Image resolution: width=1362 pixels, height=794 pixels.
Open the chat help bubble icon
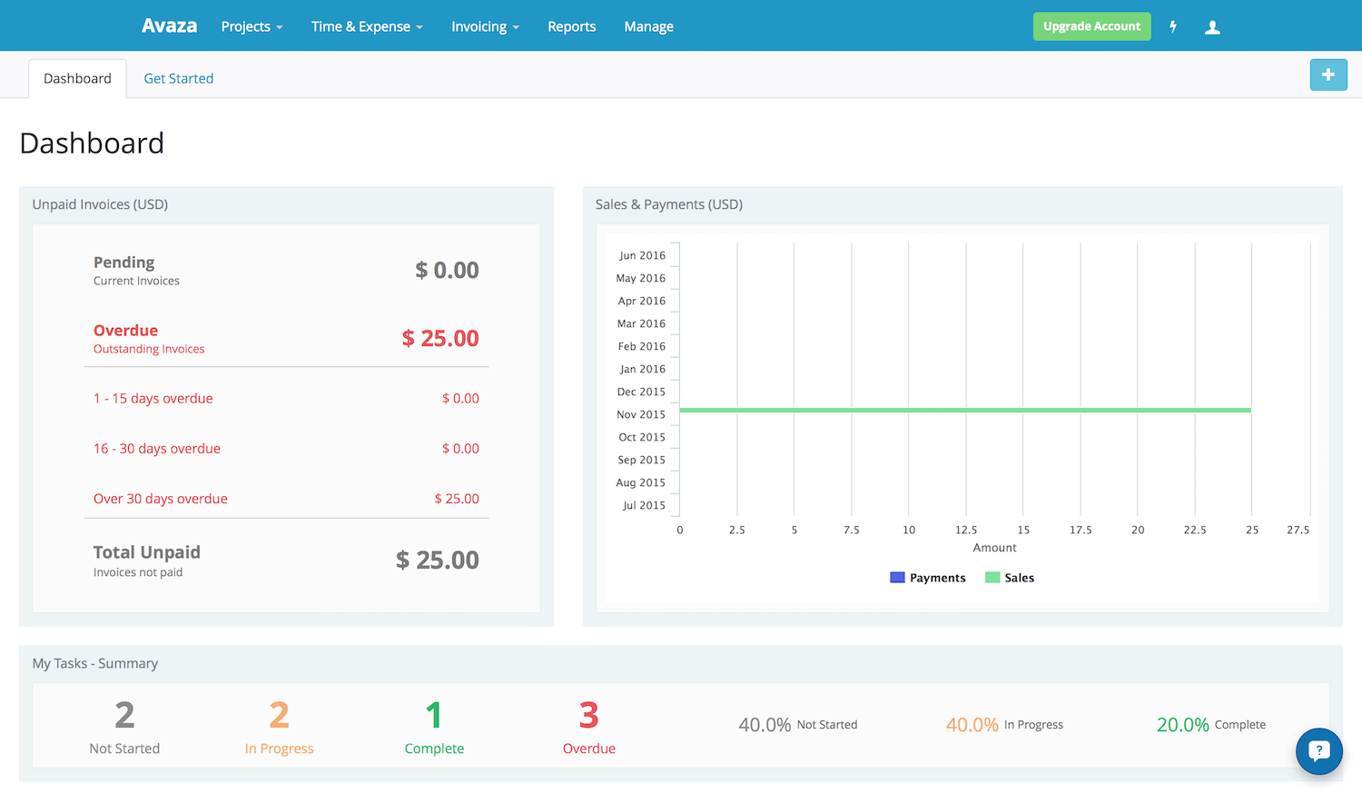point(1319,751)
